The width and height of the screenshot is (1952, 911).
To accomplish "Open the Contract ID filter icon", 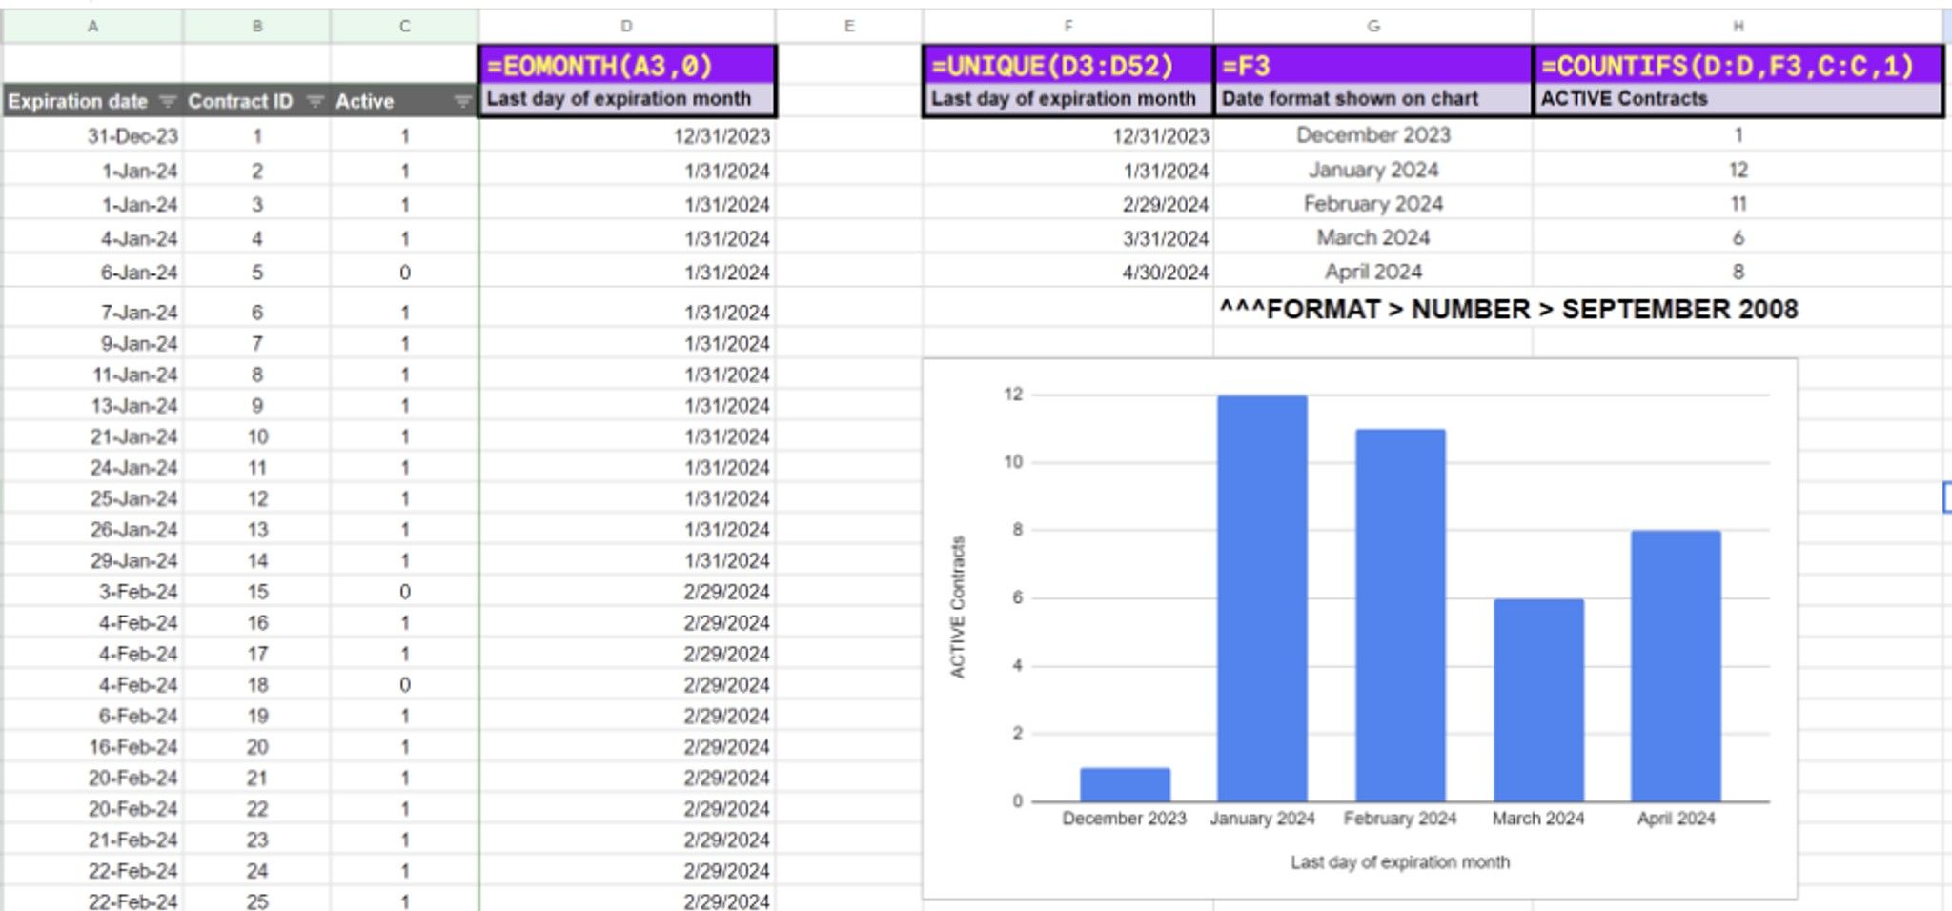I will 315,101.
